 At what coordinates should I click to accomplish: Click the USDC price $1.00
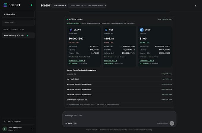143,39
